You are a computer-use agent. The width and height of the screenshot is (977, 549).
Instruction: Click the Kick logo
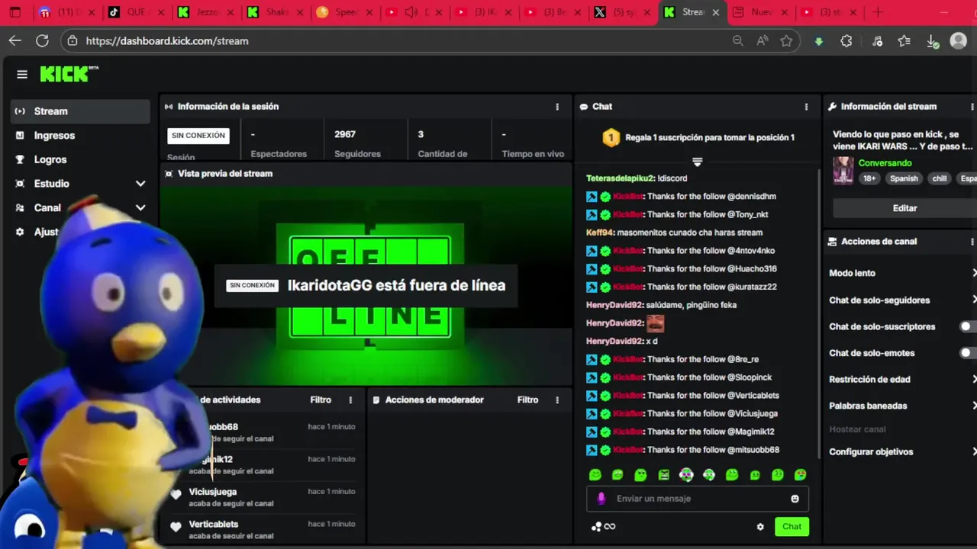pos(69,73)
